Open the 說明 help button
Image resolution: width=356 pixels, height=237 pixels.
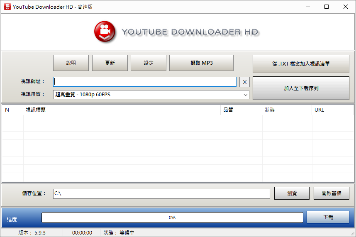point(71,63)
